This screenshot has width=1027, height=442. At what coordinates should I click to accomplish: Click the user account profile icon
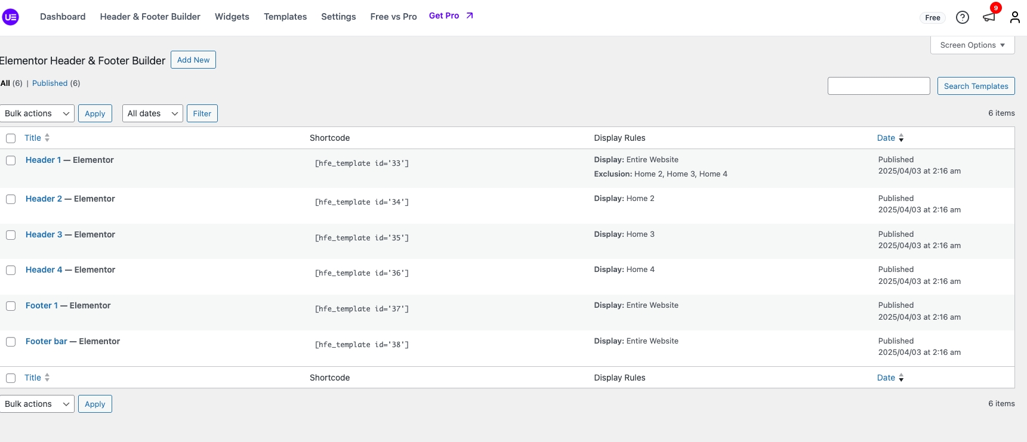click(x=1014, y=17)
